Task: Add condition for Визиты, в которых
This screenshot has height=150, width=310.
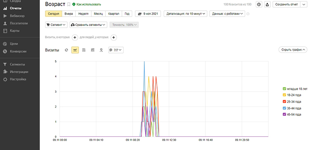Action: 75,37
